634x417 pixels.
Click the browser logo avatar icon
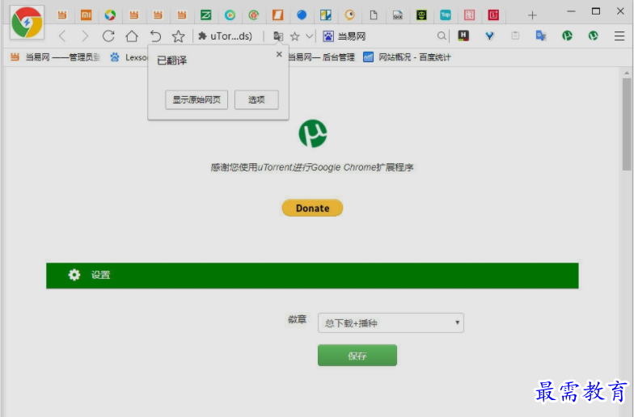tap(27, 23)
